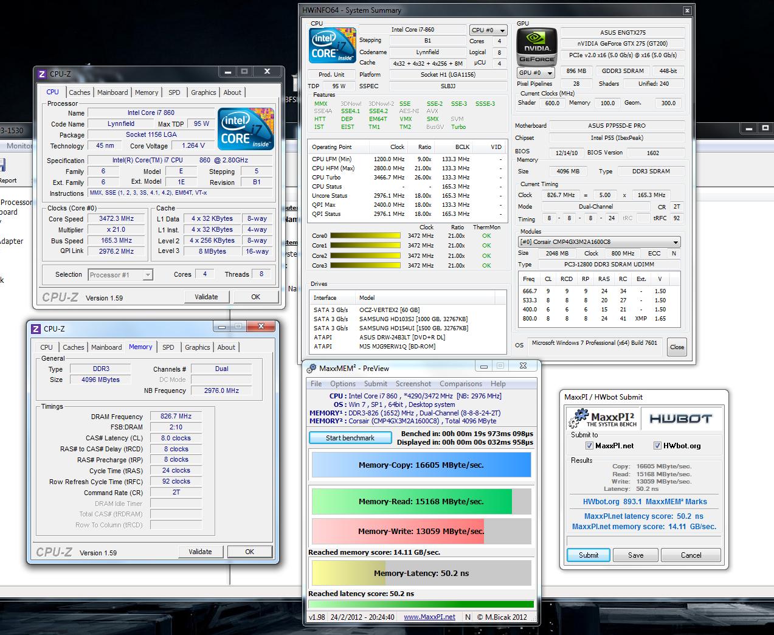The image size is (774, 635).
Task: Select CPU tab in lower CPU-Z memory window
Action: [x=47, y=347]
